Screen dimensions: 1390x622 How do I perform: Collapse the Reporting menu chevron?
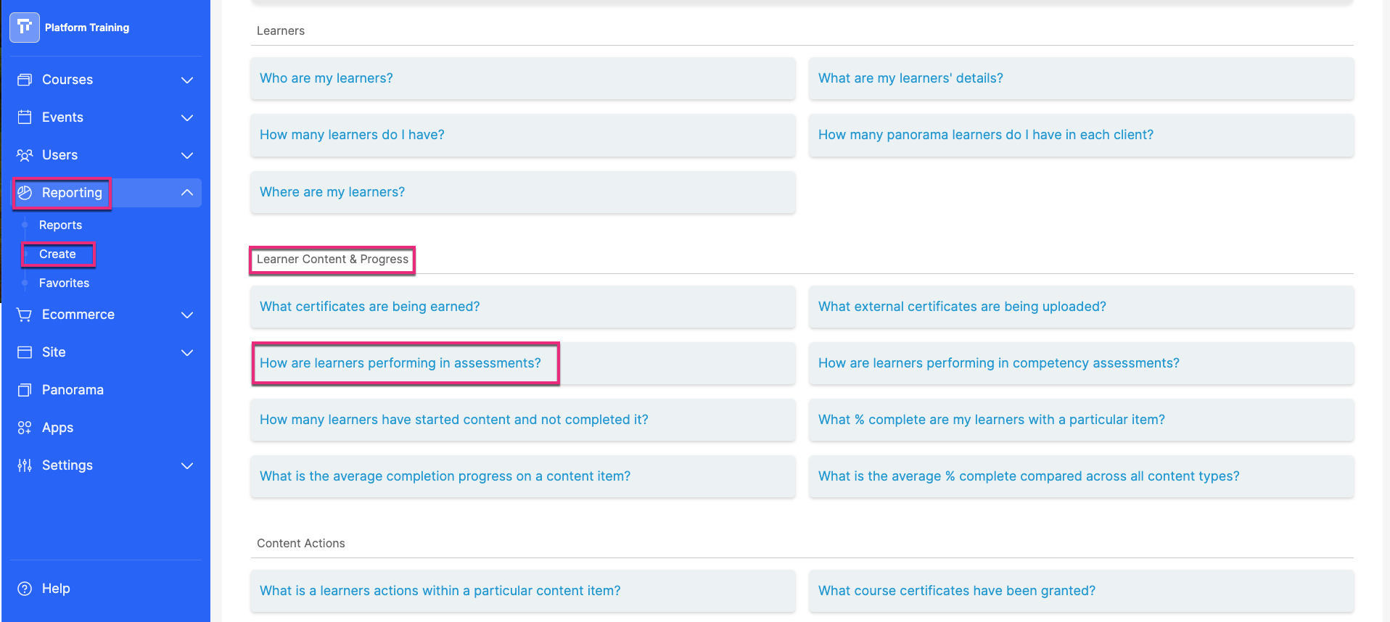187,193
